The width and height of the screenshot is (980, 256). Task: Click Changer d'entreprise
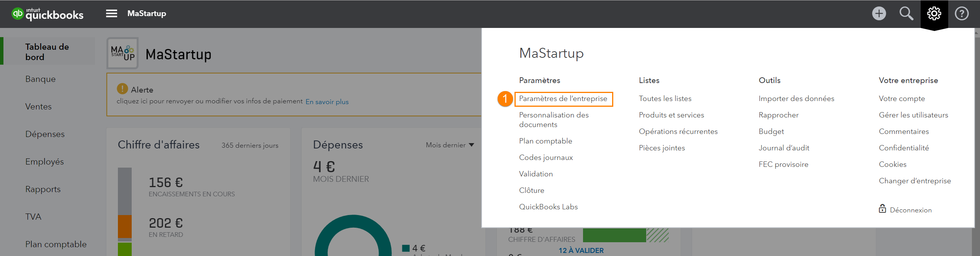(915, 181)
